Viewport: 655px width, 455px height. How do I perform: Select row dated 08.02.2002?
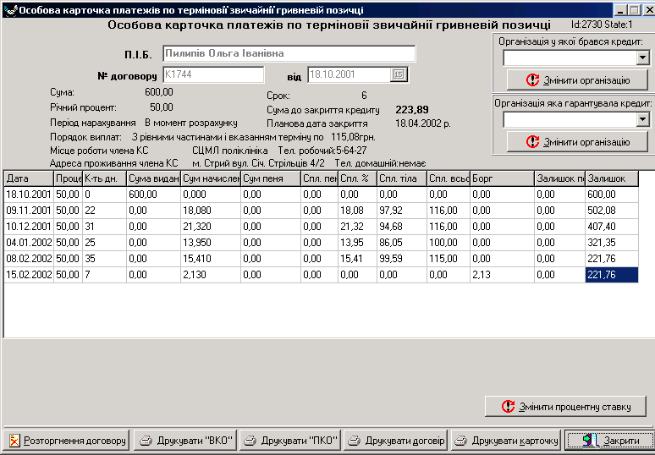322,259
